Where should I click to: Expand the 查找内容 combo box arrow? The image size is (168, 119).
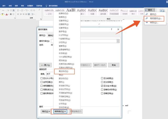[x=118, y=41]
